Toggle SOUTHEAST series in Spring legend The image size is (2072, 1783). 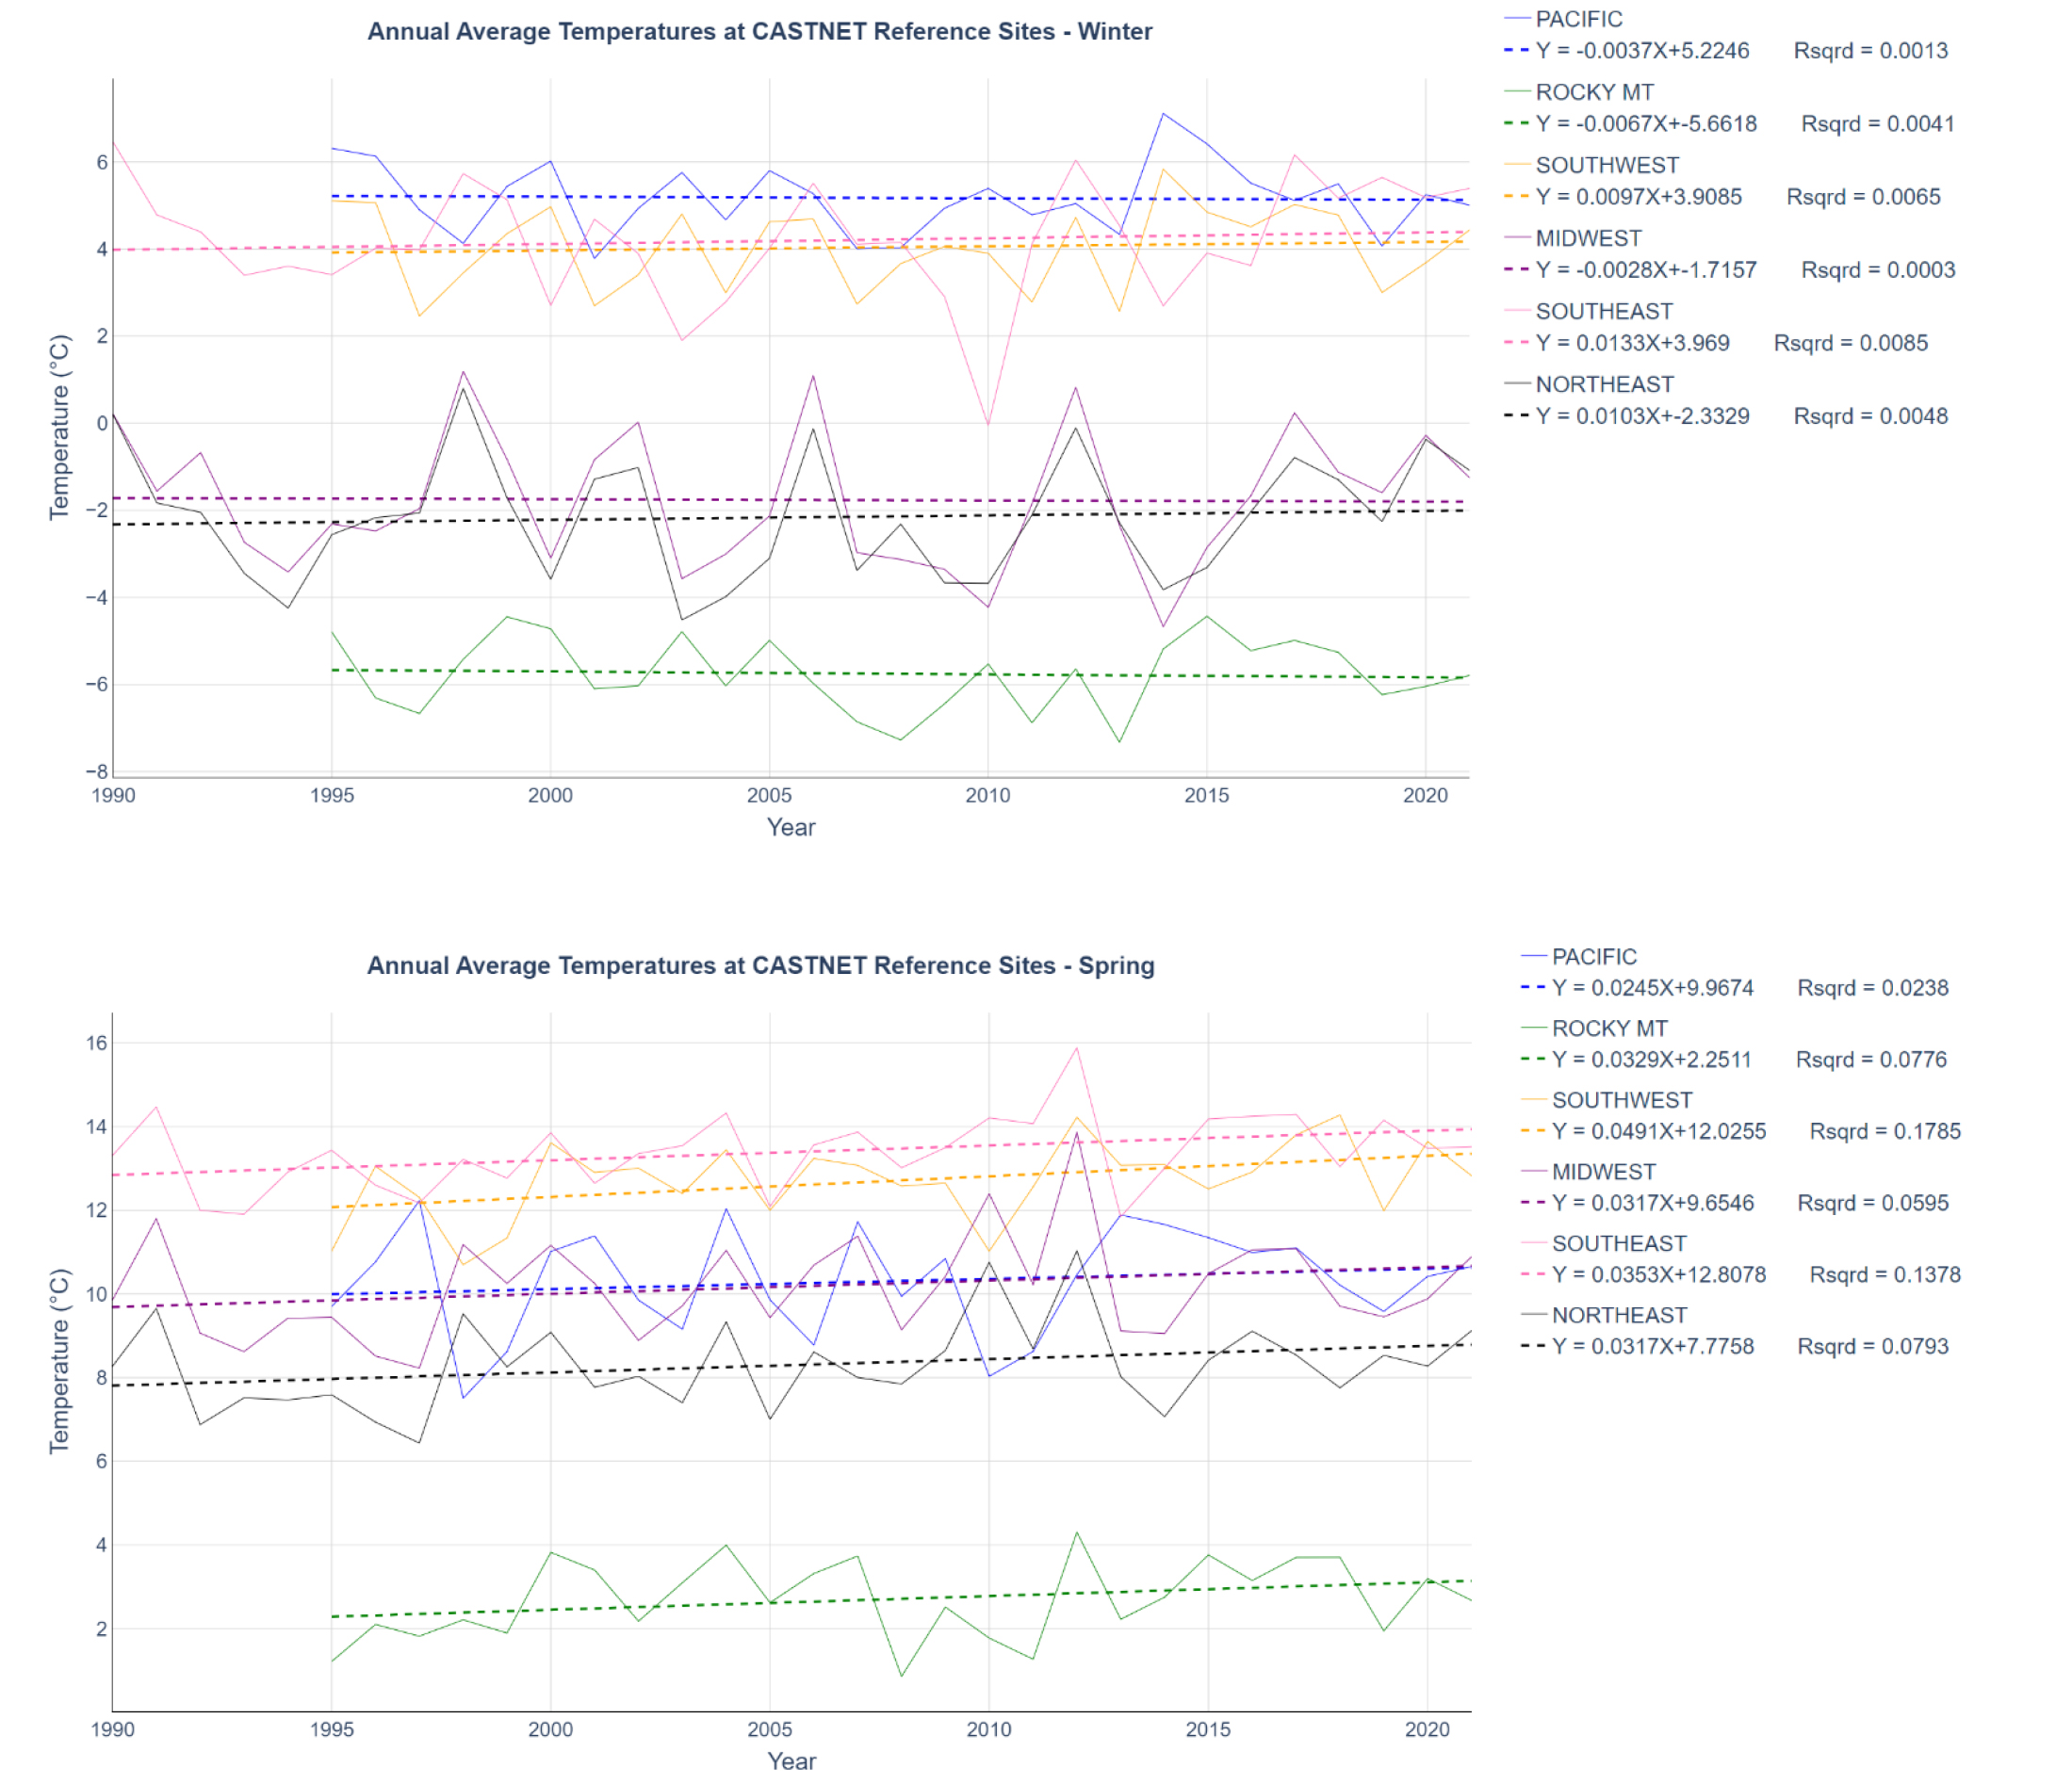(1618, 1243)
